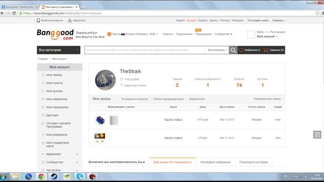The height and width of the screenshot is (182, 324).
Task: Expand the Помощь dropdown
Action: [x=278, y=20]
